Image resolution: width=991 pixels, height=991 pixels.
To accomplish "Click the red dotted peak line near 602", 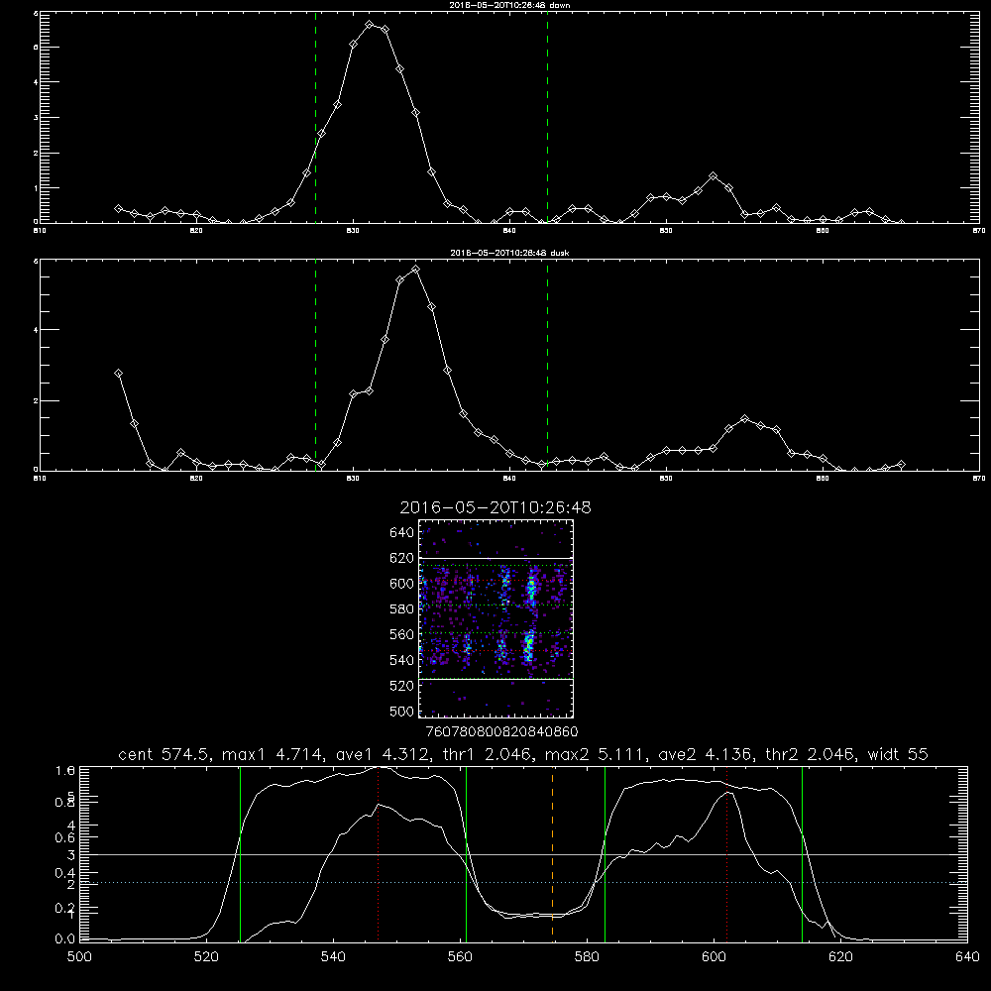I will [727, 853].
